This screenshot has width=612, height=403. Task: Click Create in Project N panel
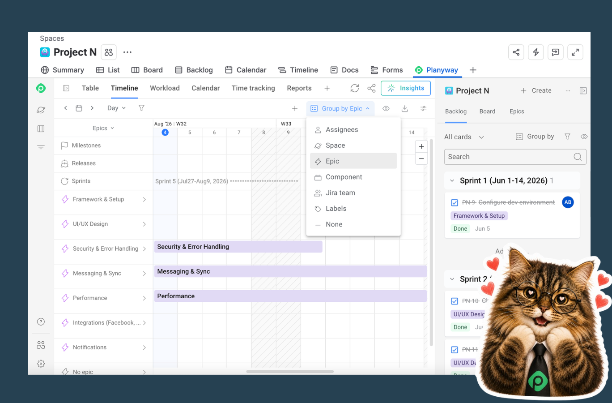[x=536, y=90]
